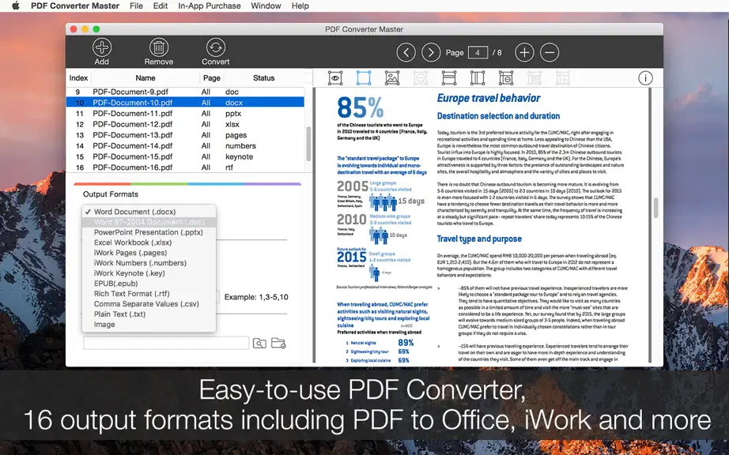Select PDF-Document-9.pdf row
This screenshot has height=455, width=729.
(x=185, y=92)
